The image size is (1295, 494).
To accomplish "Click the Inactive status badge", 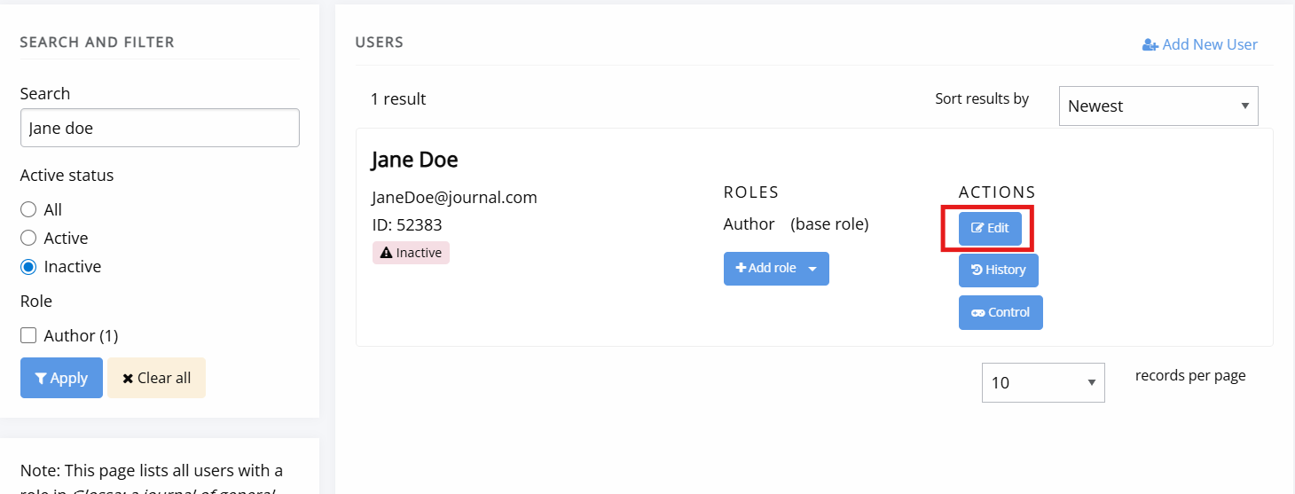I will pyautogui.click(x=411, y=253).
